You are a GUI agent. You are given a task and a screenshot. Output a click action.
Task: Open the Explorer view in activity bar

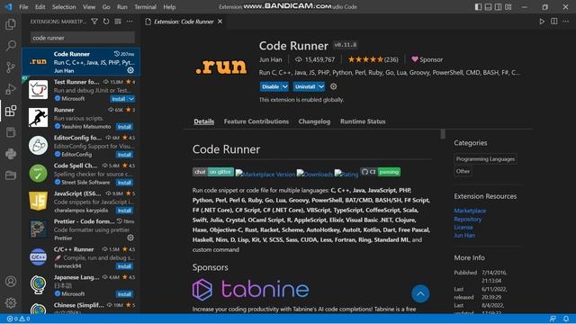11,24
